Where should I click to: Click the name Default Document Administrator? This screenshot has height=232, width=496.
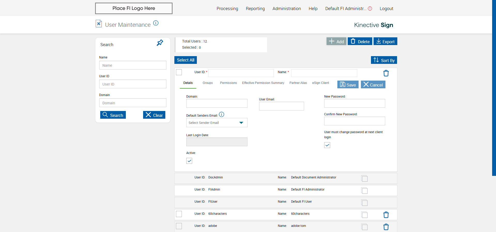tap(314, 177)
